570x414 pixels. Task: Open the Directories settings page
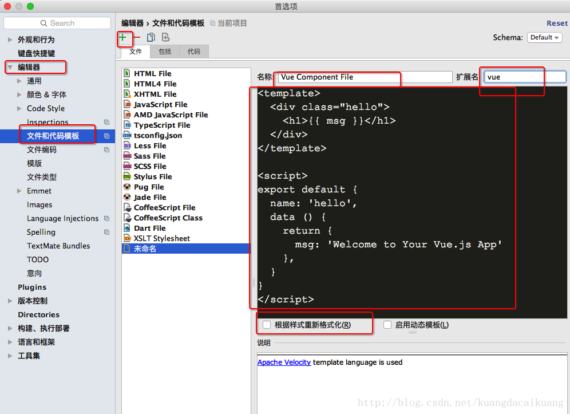[38, 315]
